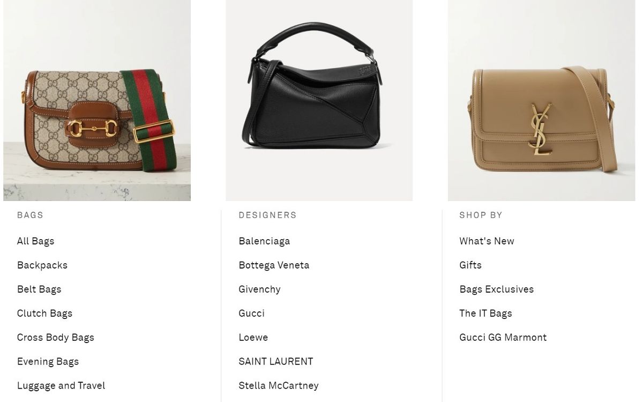Open the Gucci Horsebit bag image

pos(97,100)
